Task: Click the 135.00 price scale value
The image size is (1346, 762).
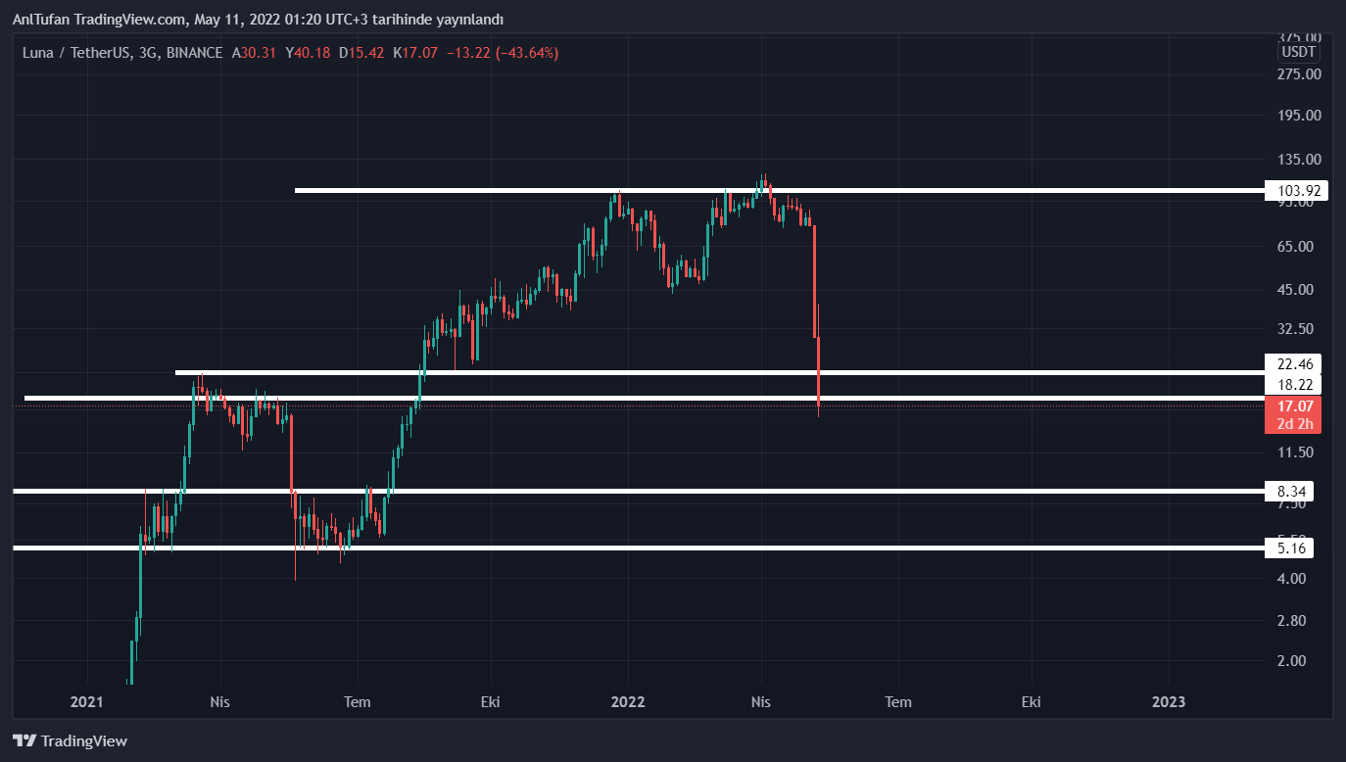Action: click(1300, 159)
